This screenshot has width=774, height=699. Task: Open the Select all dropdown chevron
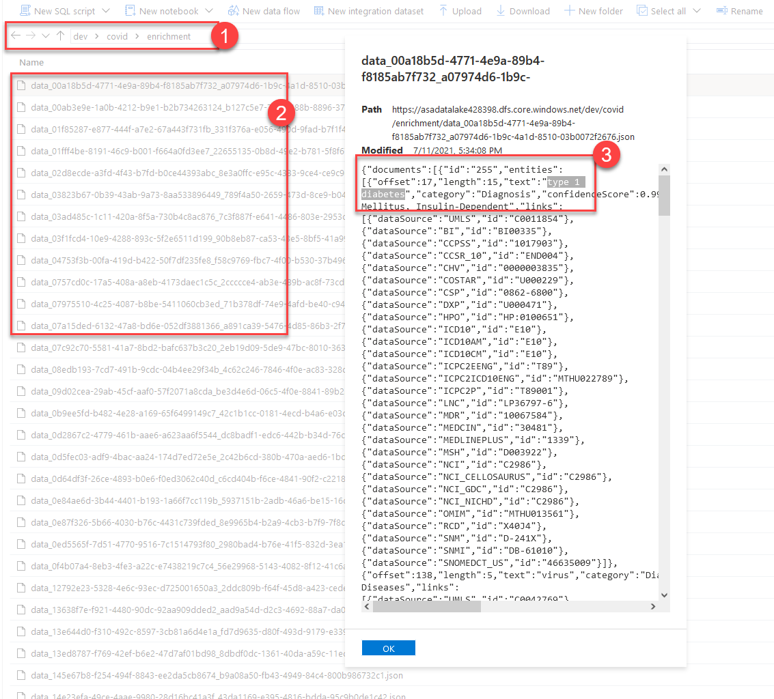696,11
